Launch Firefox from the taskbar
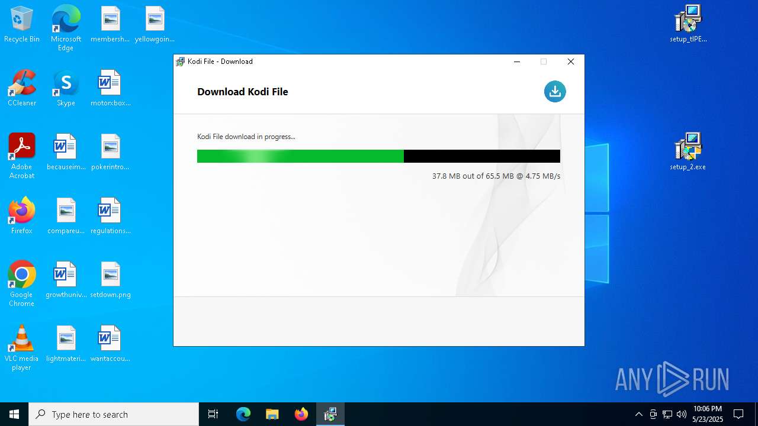The height and width of the screenshot is (426, 758). click(301, 414)
